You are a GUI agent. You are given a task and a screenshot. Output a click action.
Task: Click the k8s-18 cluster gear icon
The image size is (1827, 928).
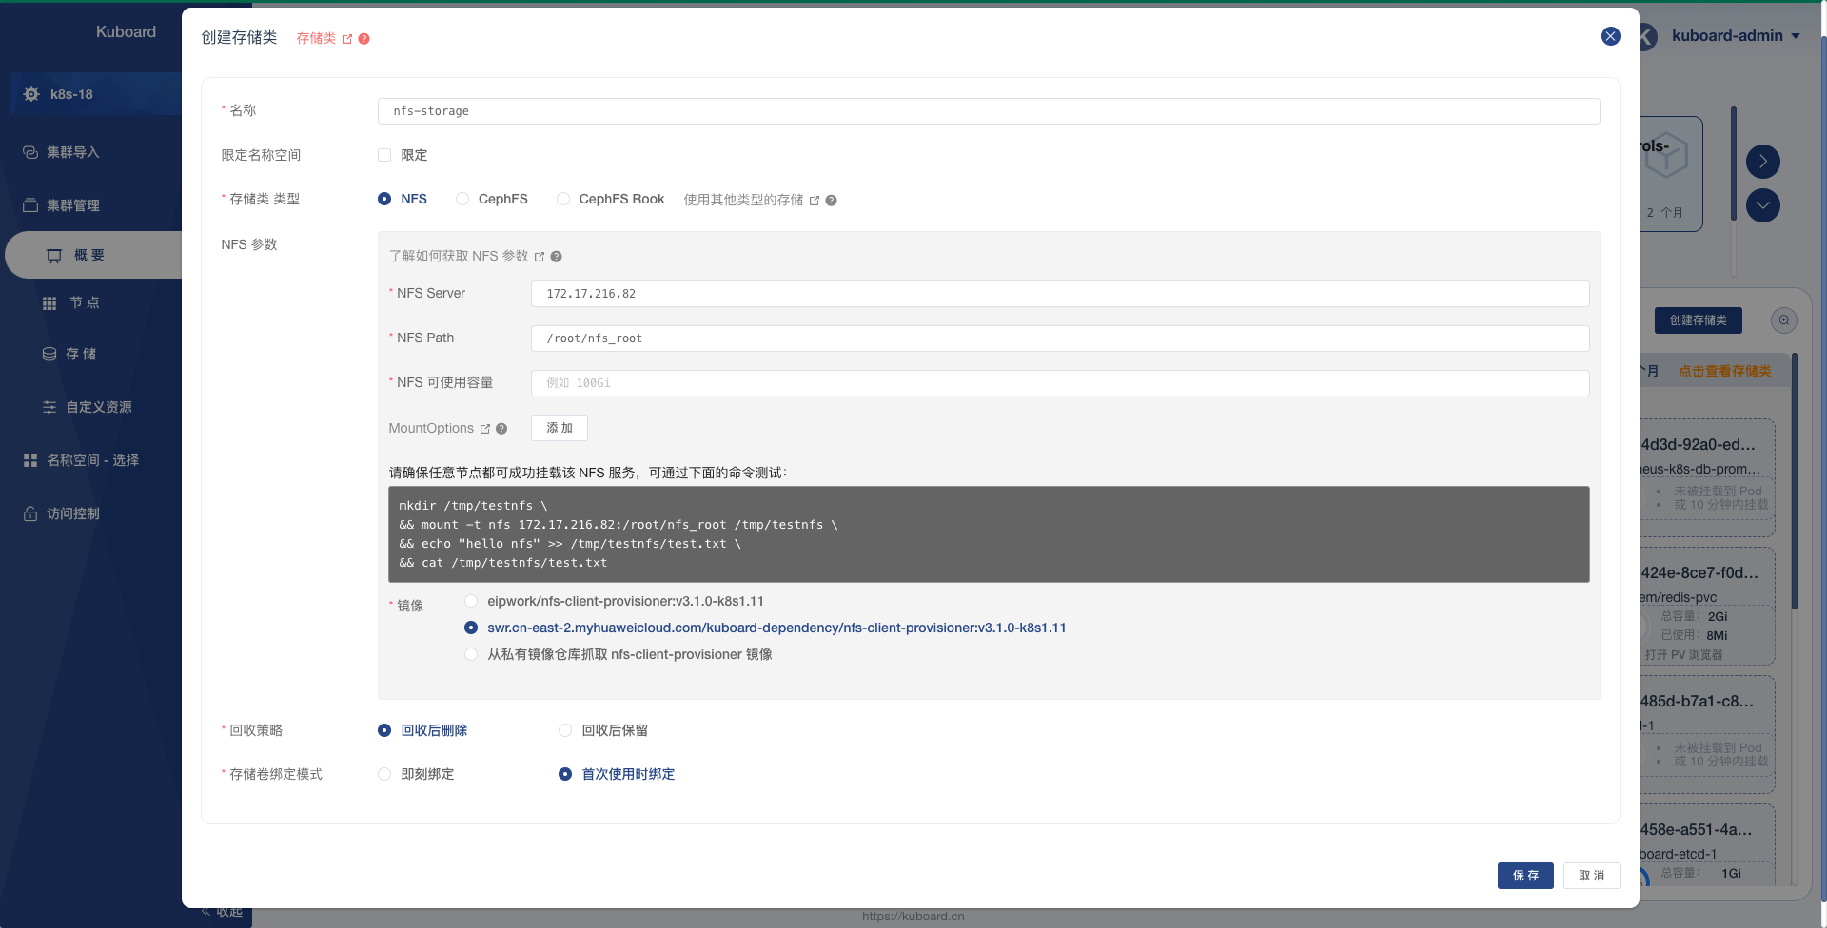[x=31, y=94]
